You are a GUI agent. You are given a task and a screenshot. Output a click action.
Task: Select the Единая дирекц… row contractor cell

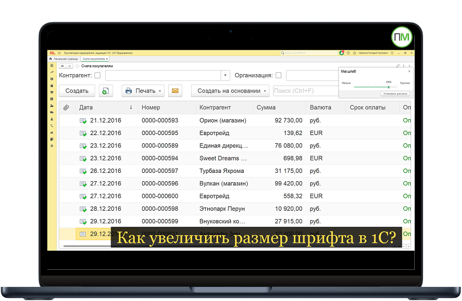point(224,146)
